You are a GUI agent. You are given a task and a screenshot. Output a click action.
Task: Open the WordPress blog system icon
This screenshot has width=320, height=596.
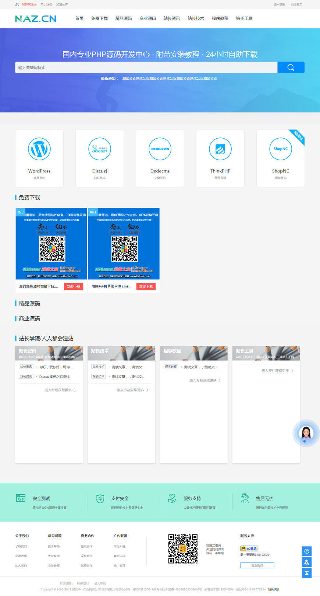tap(39, 149)
